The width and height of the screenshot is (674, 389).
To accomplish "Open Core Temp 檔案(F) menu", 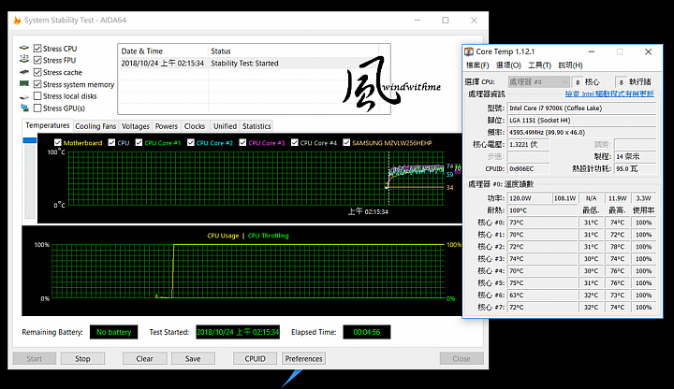I will tap(477, 65).
